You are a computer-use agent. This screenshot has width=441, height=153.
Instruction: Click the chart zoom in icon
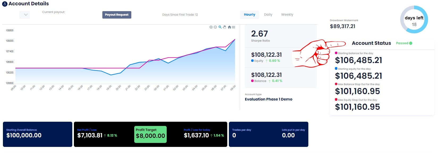[x=211, y=27]
